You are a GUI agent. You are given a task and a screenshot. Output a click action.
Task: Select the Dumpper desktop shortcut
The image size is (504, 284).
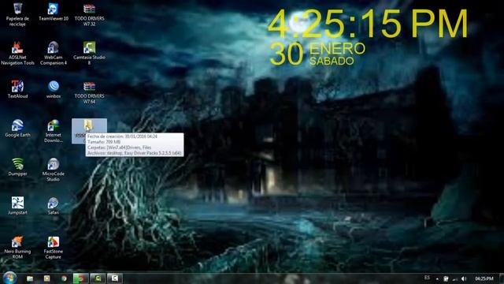coord(17,167)
